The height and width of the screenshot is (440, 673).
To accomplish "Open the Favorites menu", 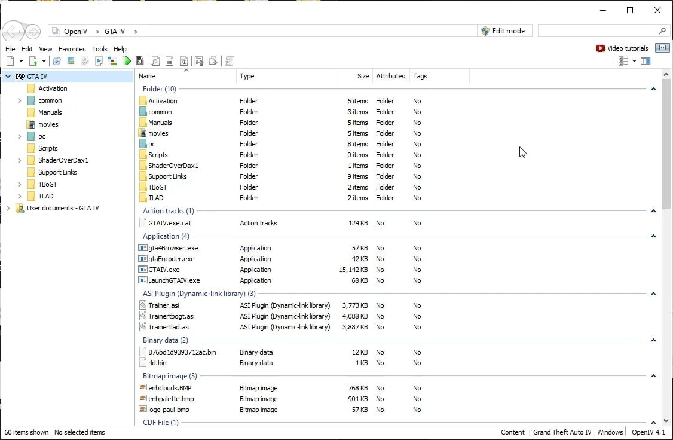I will pyautogui.click(x=72, y=49).
